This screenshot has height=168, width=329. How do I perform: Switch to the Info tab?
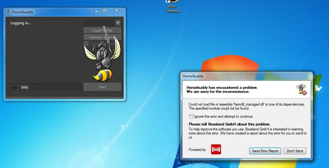coord(25,87)
